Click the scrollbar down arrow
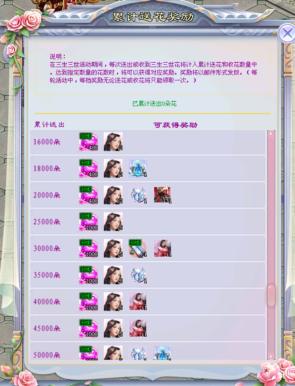Image resolution: width=295 pixels, height=386 pixels. [x=271, y=356]
